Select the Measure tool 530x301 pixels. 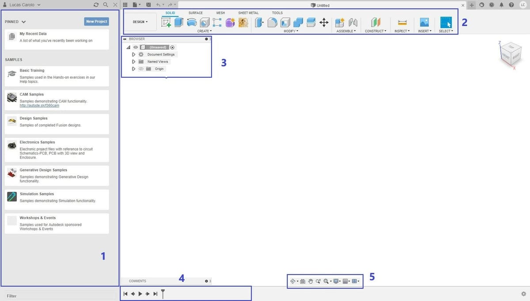pyautogui.click(x=402, y=22)
